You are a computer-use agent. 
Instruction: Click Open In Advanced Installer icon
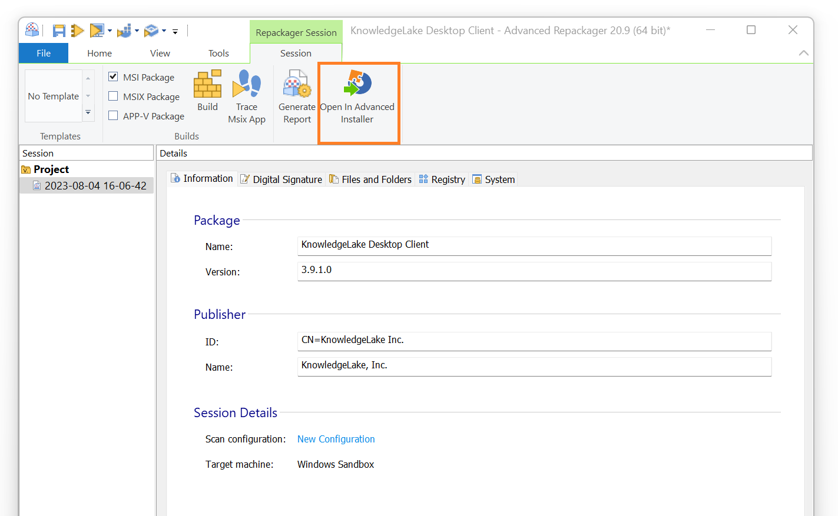(x=357, y=84)
